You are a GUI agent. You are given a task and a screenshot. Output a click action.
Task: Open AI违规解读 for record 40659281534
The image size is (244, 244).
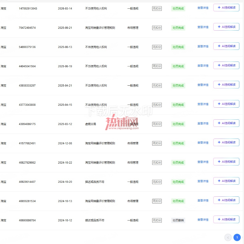[x=226, y=200]
